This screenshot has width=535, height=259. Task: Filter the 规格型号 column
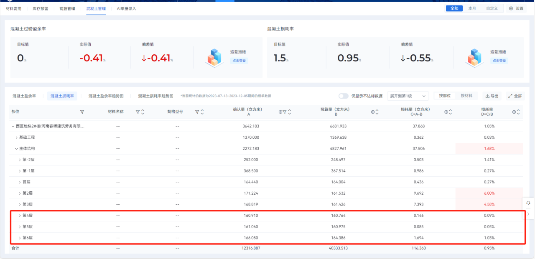click(x=197, y=112)
